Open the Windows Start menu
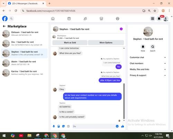The height and width of the screenshot is (139, 173). 4,136
